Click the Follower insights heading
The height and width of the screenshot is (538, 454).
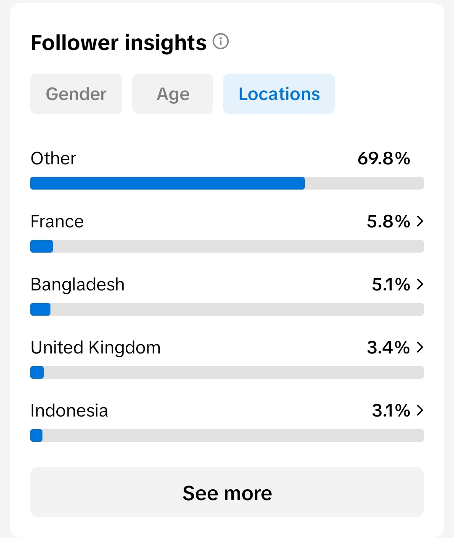pyautogui.click(x=119, y=43)
